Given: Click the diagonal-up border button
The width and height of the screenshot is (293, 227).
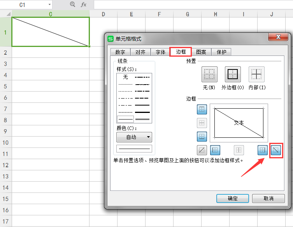Looking at the screenshot, I should pyautogui.click(x=202, y=150).
